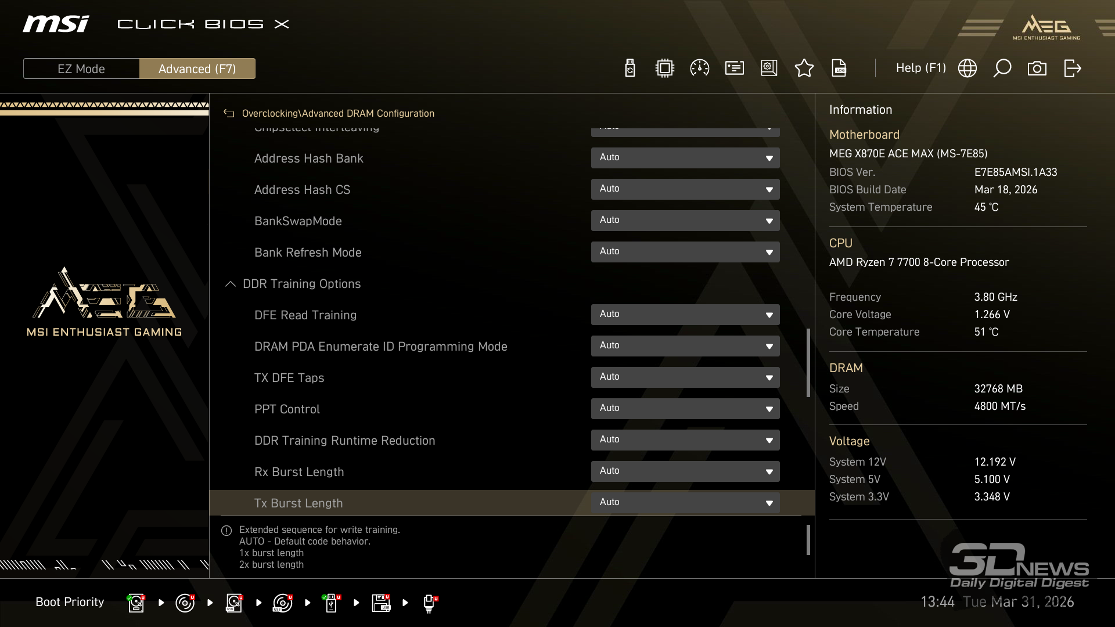Switch to EZ Mode
Viewport: 1115px width, 627px height.
(81, 69)
